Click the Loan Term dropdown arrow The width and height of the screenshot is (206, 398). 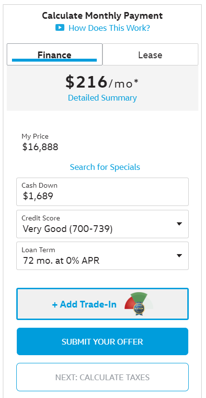[179, 256]
